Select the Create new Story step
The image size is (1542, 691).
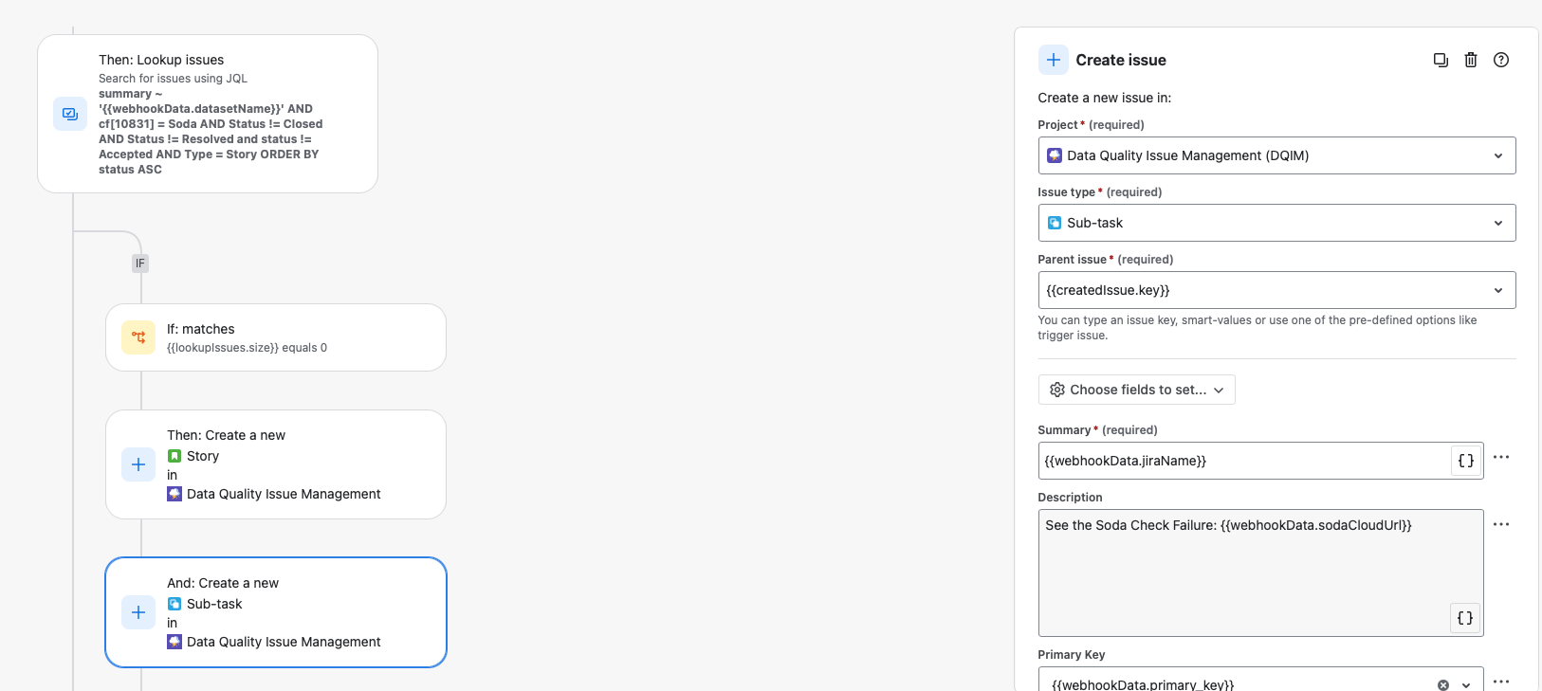coord(276,464)
